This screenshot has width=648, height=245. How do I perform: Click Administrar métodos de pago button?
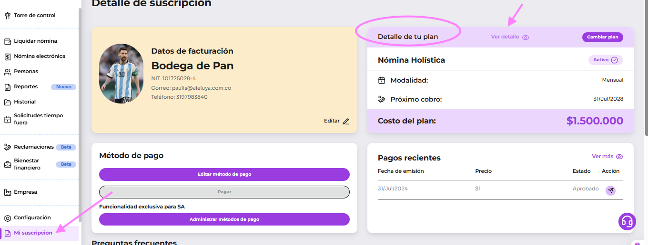(224, 219)
